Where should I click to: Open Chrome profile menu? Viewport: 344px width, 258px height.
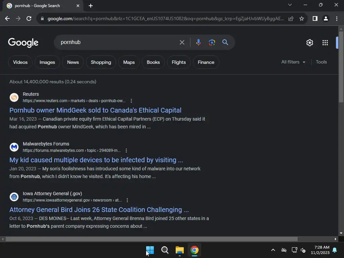click(326, 19)
